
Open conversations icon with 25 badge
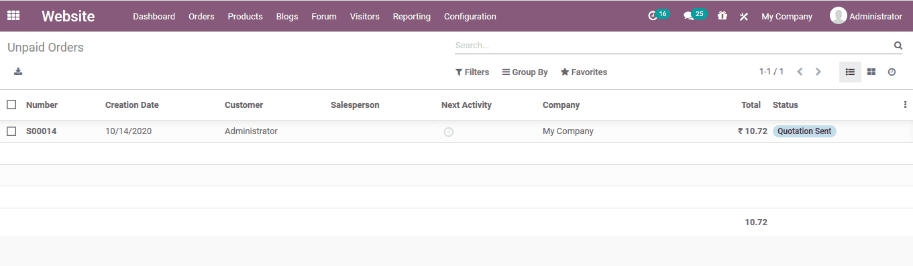[694, 15]
